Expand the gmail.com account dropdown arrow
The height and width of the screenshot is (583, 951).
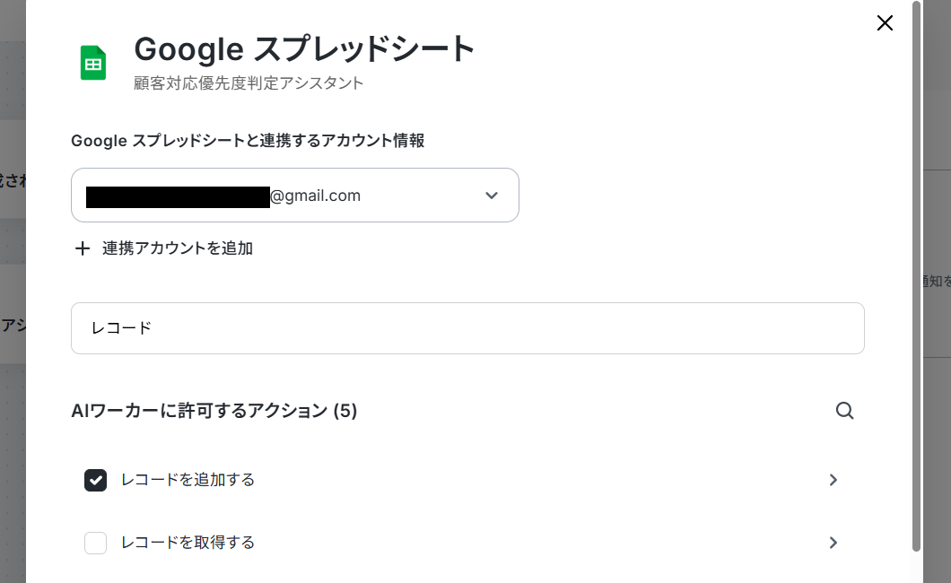492,196
